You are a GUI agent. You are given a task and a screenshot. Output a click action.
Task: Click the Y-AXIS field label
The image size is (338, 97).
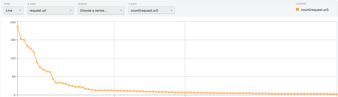[132, 4]
